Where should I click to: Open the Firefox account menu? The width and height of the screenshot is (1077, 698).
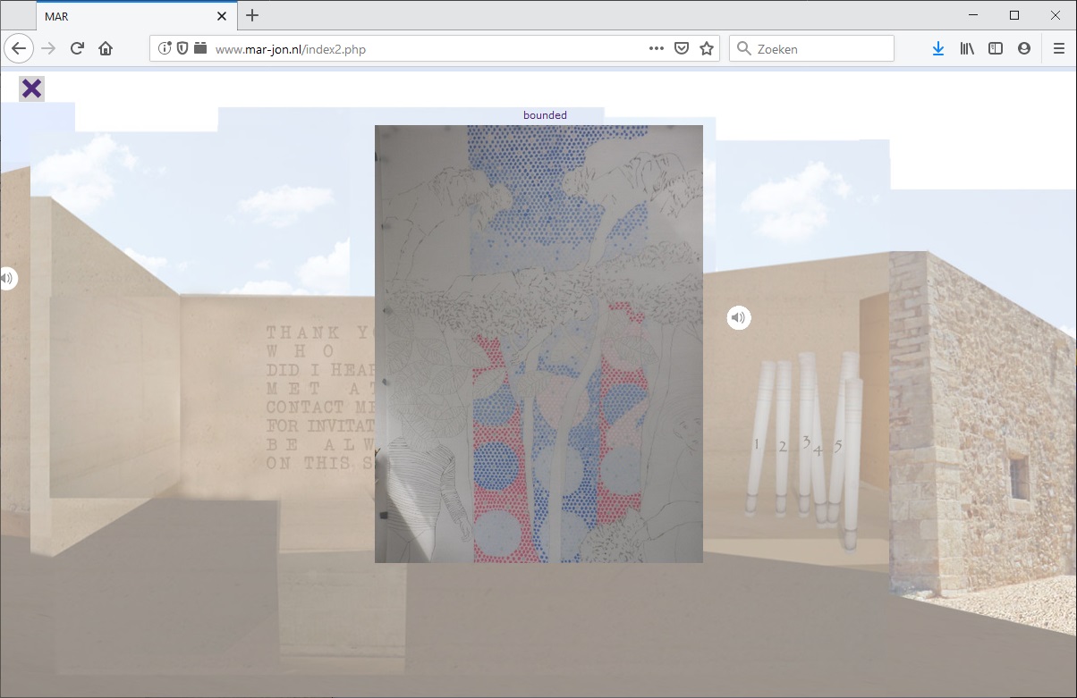(1024, 49)
